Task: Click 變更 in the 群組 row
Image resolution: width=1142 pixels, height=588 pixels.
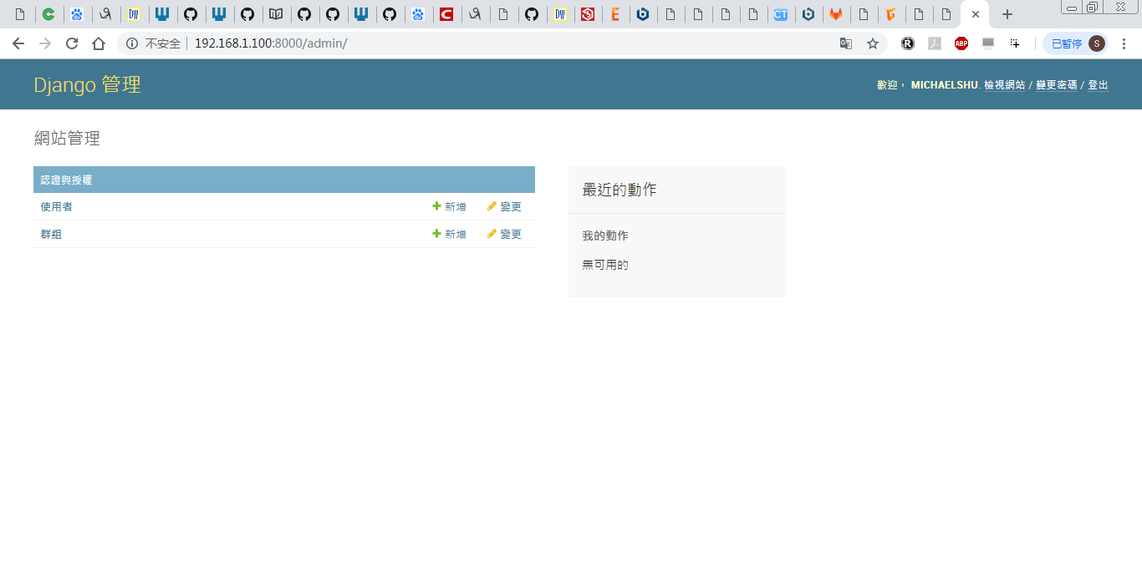Action: [x=504, y=234]
